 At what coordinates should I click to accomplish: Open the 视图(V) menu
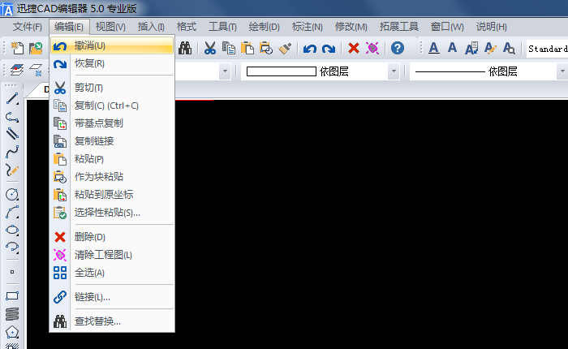point(110,27)
